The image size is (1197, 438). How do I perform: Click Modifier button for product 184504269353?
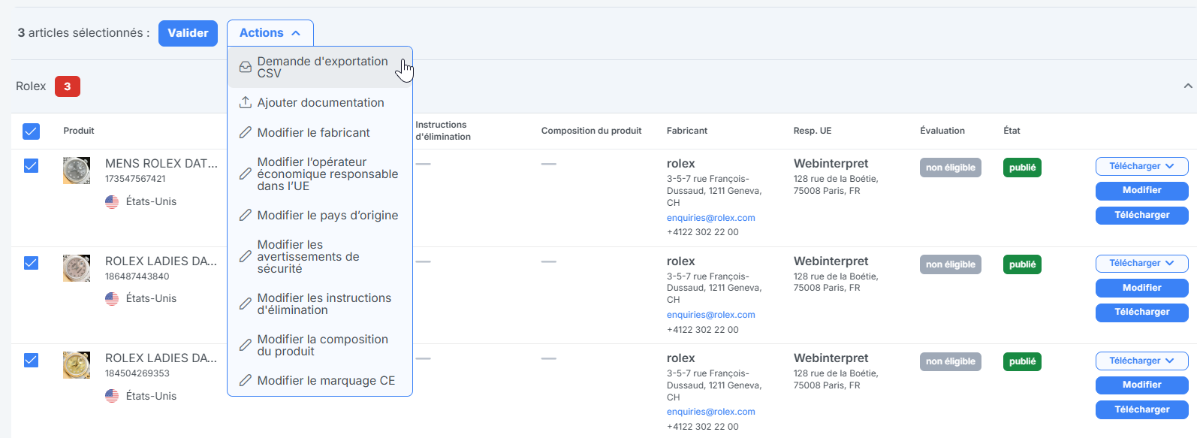tap(1141, 385)
